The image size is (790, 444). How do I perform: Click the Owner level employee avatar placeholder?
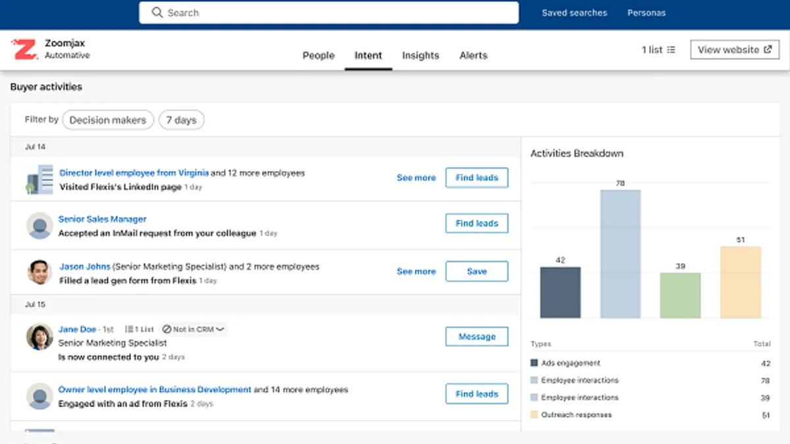pyautogui.click(x=39, y=397)
